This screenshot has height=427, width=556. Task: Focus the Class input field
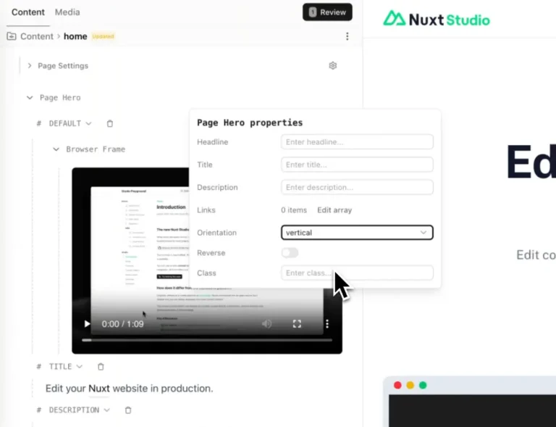[357, 273]
